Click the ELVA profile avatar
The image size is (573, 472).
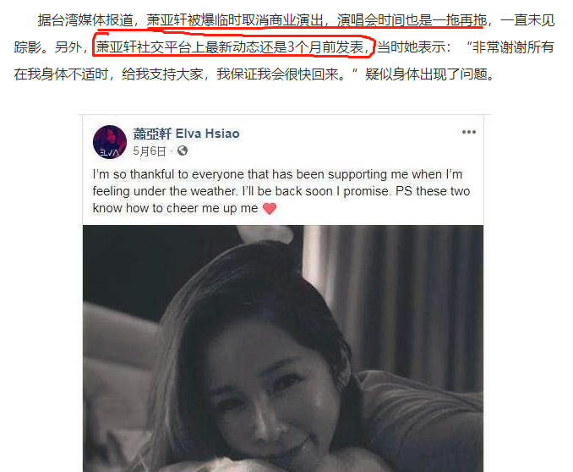[110, 142]
